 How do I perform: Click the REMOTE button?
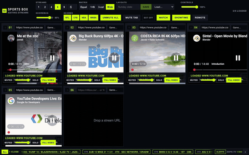click(200, 18)
